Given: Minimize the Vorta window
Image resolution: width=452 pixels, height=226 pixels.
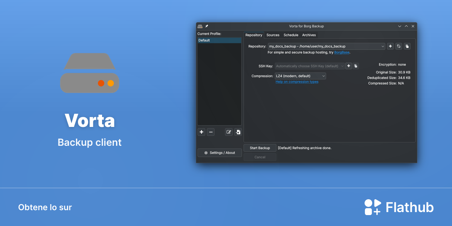Looking at the screenshot, I should click(x=400, y=26).
